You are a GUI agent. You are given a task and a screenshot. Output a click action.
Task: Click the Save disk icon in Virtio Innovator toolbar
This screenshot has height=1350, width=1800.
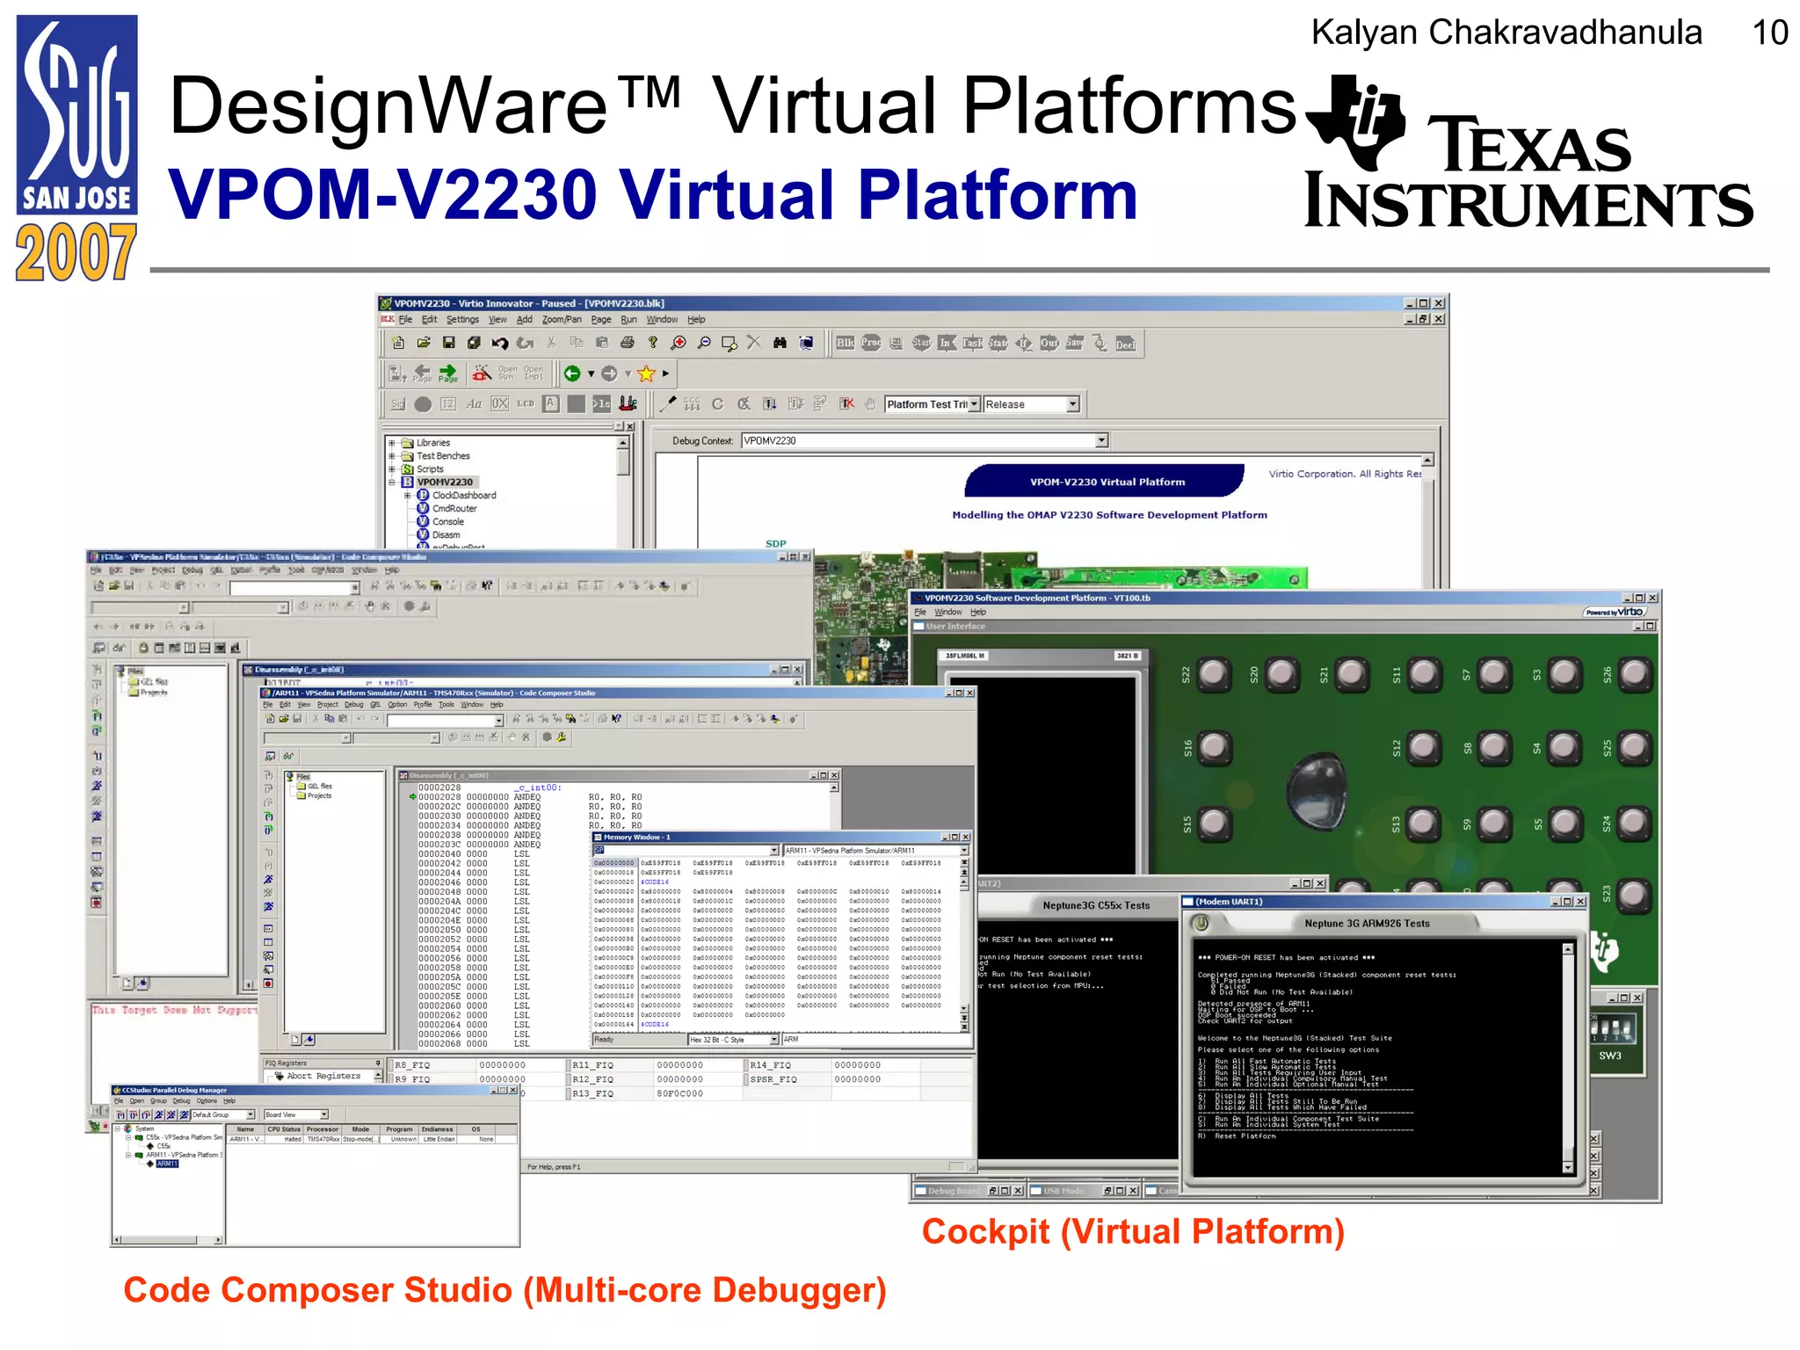[449, 344]
